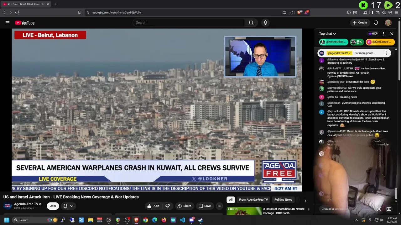Save the video to a playlist
Screen dimensions: 401x225
(x=205, y=206)
